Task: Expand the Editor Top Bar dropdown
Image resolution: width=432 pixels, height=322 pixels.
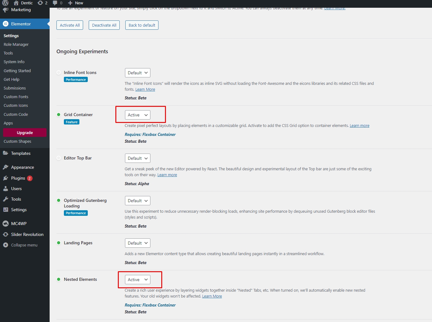Action: tap(137, 158)
